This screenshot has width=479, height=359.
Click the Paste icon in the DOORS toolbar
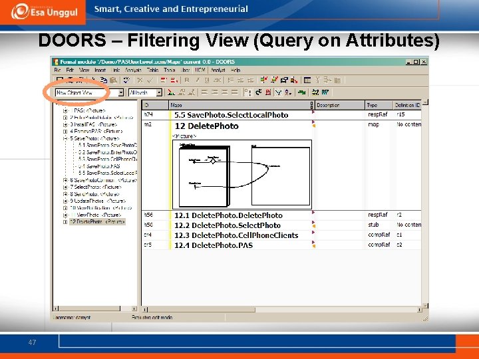[x=113, y=80]
